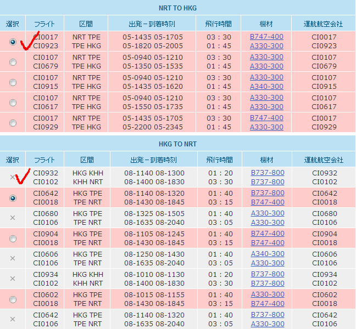Click CI0934 in the 運航航空会社 column

pyautogui.click(x=325, y=274)
